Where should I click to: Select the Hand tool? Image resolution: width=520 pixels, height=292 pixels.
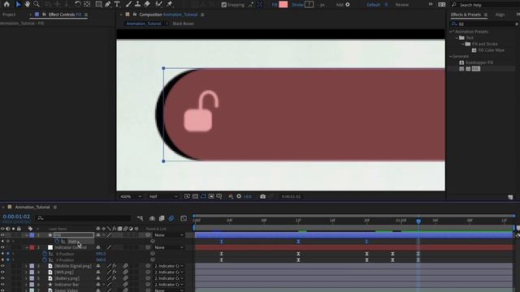click(x=27, y=4)
